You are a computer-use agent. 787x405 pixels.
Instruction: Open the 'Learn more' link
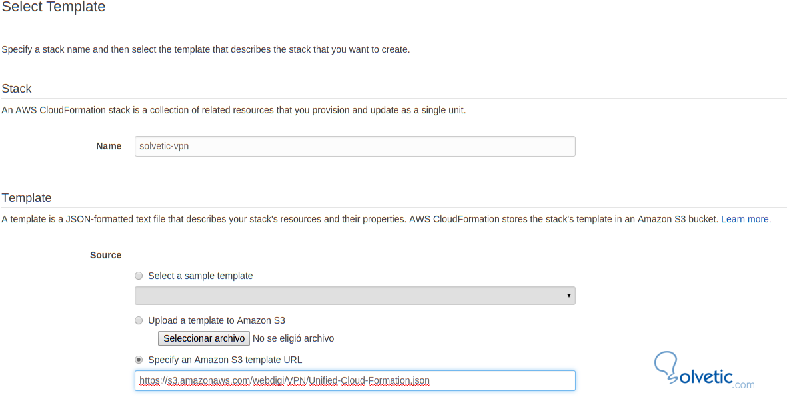[x=746, y=219]
